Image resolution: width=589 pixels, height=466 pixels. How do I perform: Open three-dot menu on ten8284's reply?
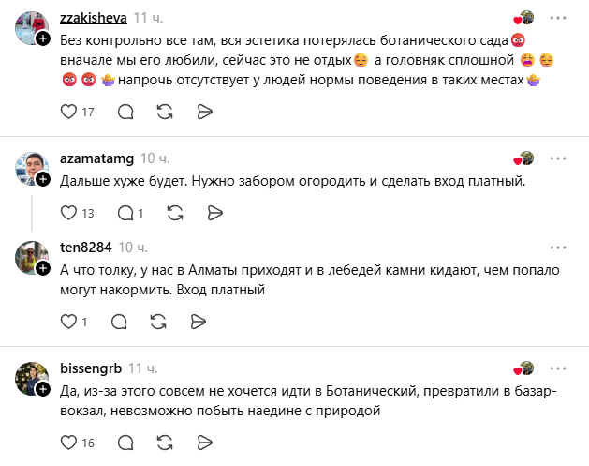(558, 248)
